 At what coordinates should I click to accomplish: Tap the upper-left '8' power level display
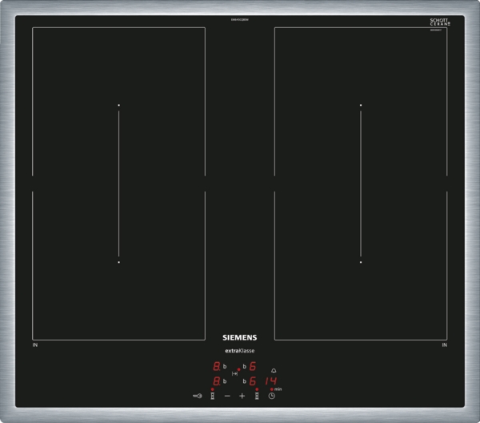point(217,366)
